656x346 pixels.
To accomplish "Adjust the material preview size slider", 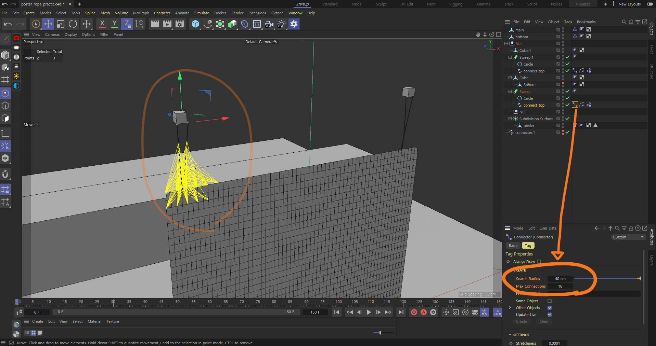I will [384, 332].
